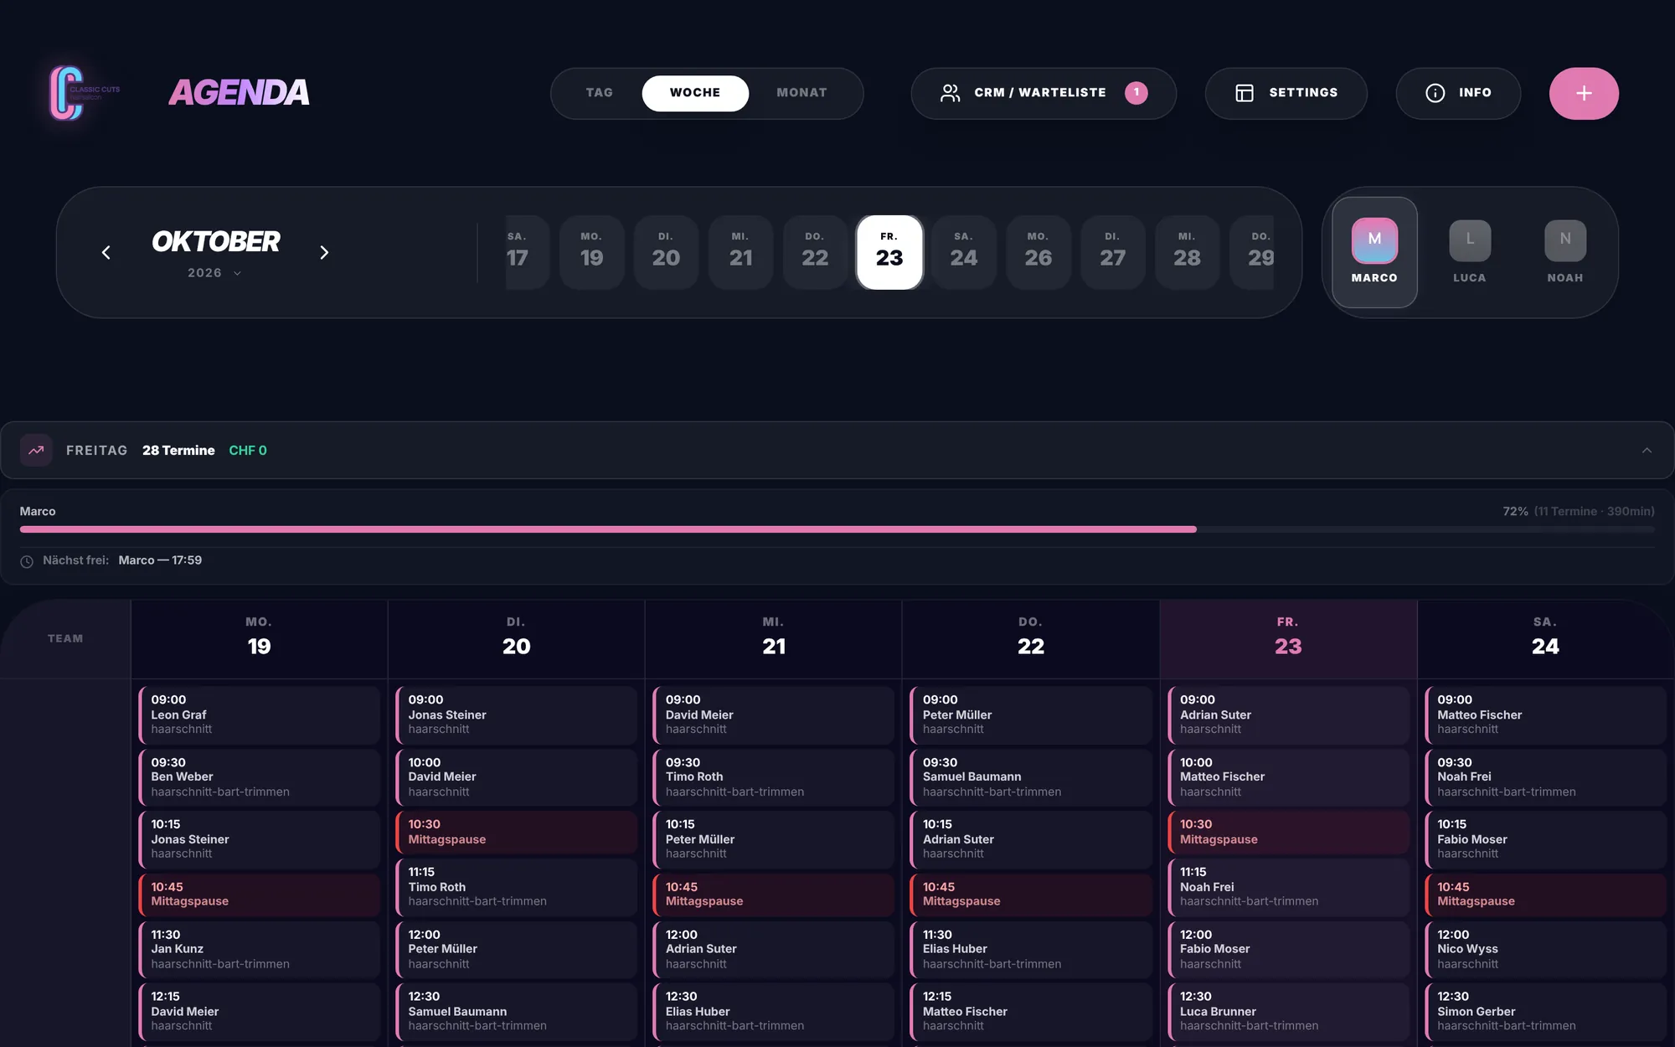Click the Warteliste notification badge
The height and width of the screenshot is (1047, 1675).
[1136, 92]
